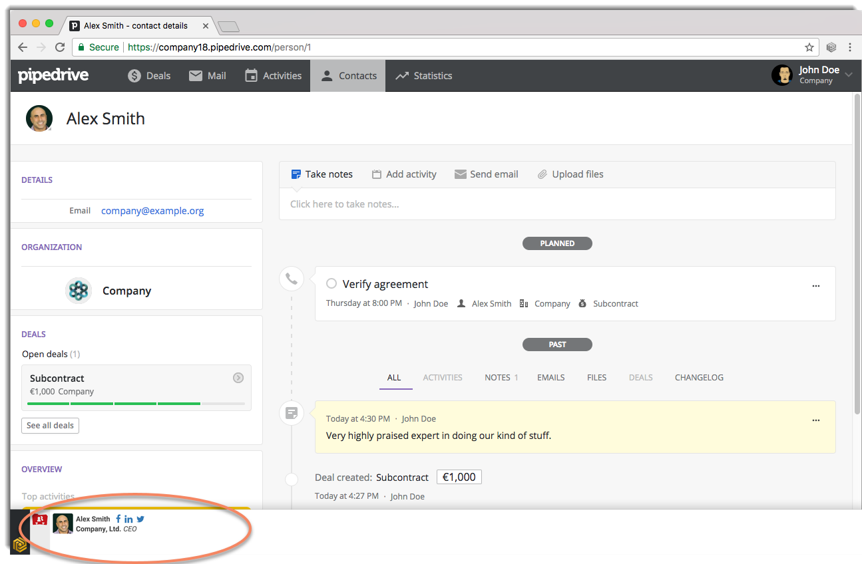Switch to the ALL history tab

[394, 377]
